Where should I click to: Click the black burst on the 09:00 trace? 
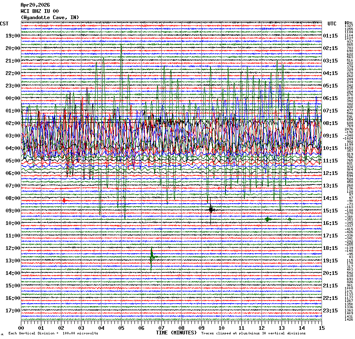(211, 209)
